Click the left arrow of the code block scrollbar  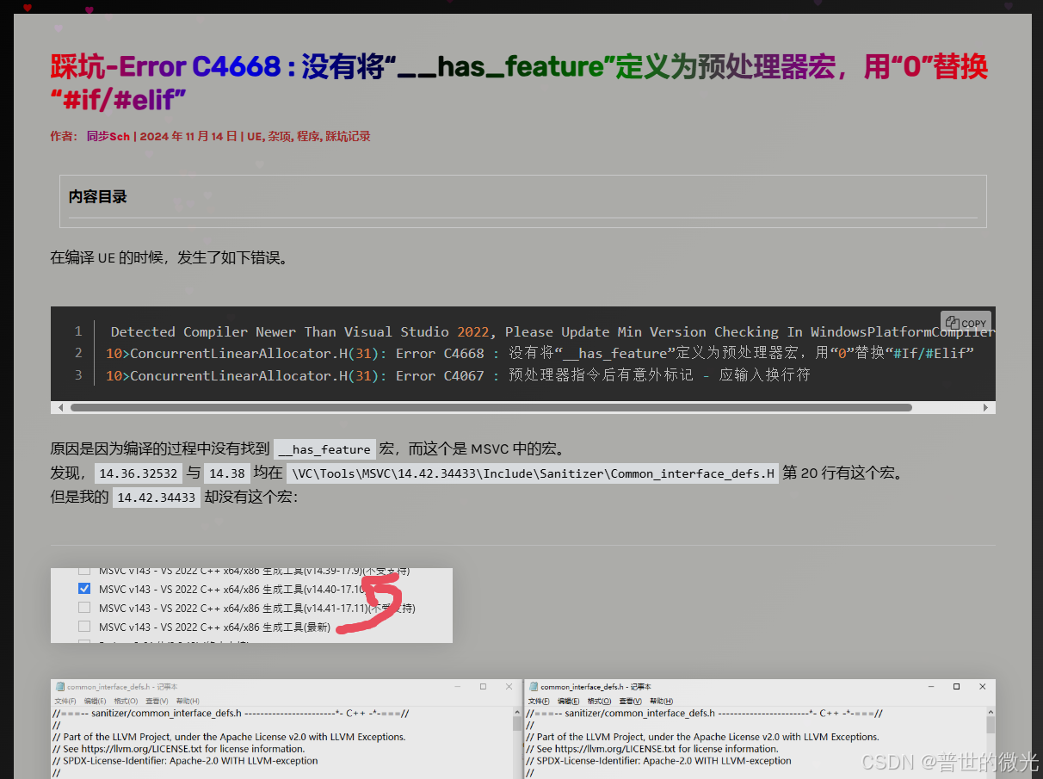tap(59, 407)
